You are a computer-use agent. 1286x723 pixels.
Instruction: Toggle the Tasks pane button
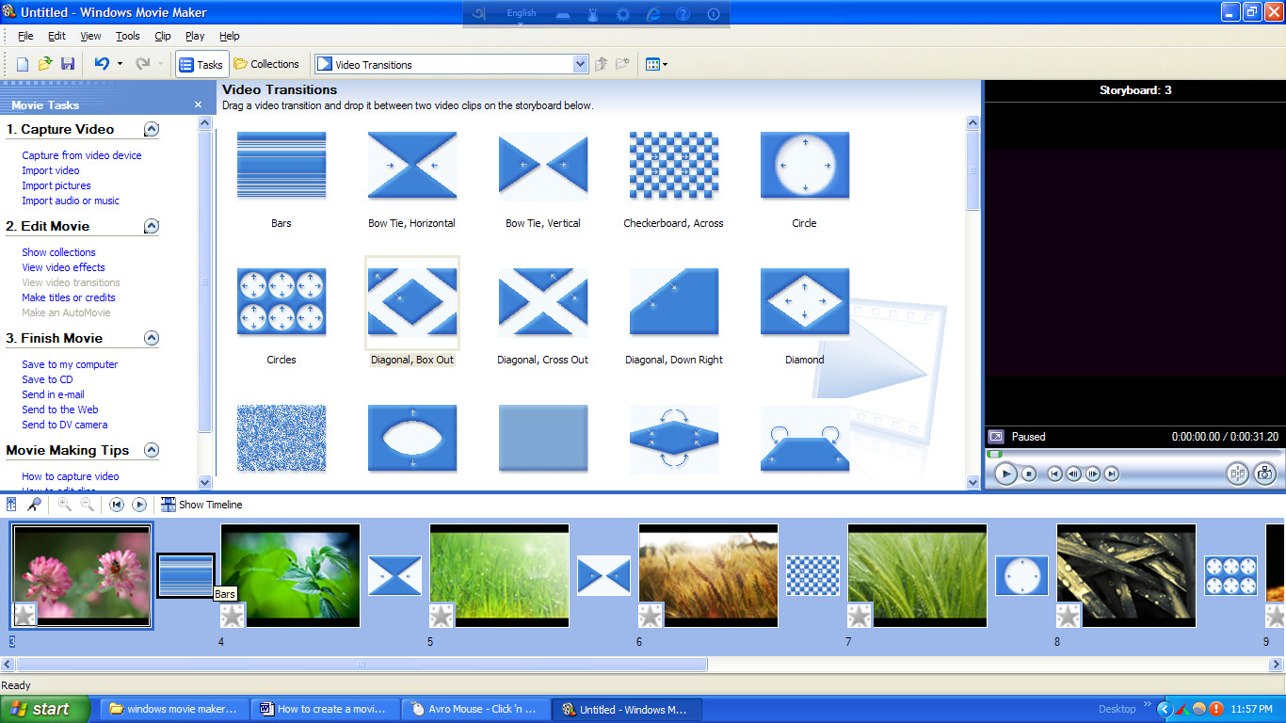(x=201, y=64)
